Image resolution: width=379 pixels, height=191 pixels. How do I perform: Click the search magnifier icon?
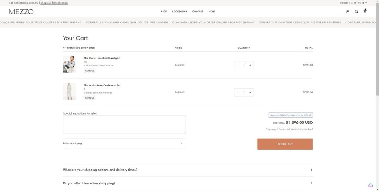(x=356, y=11)
